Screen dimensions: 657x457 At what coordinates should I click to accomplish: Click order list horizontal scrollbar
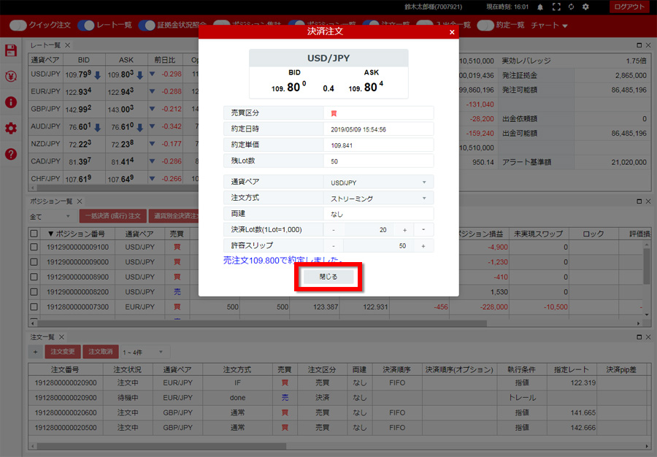(x=161, y=446)
